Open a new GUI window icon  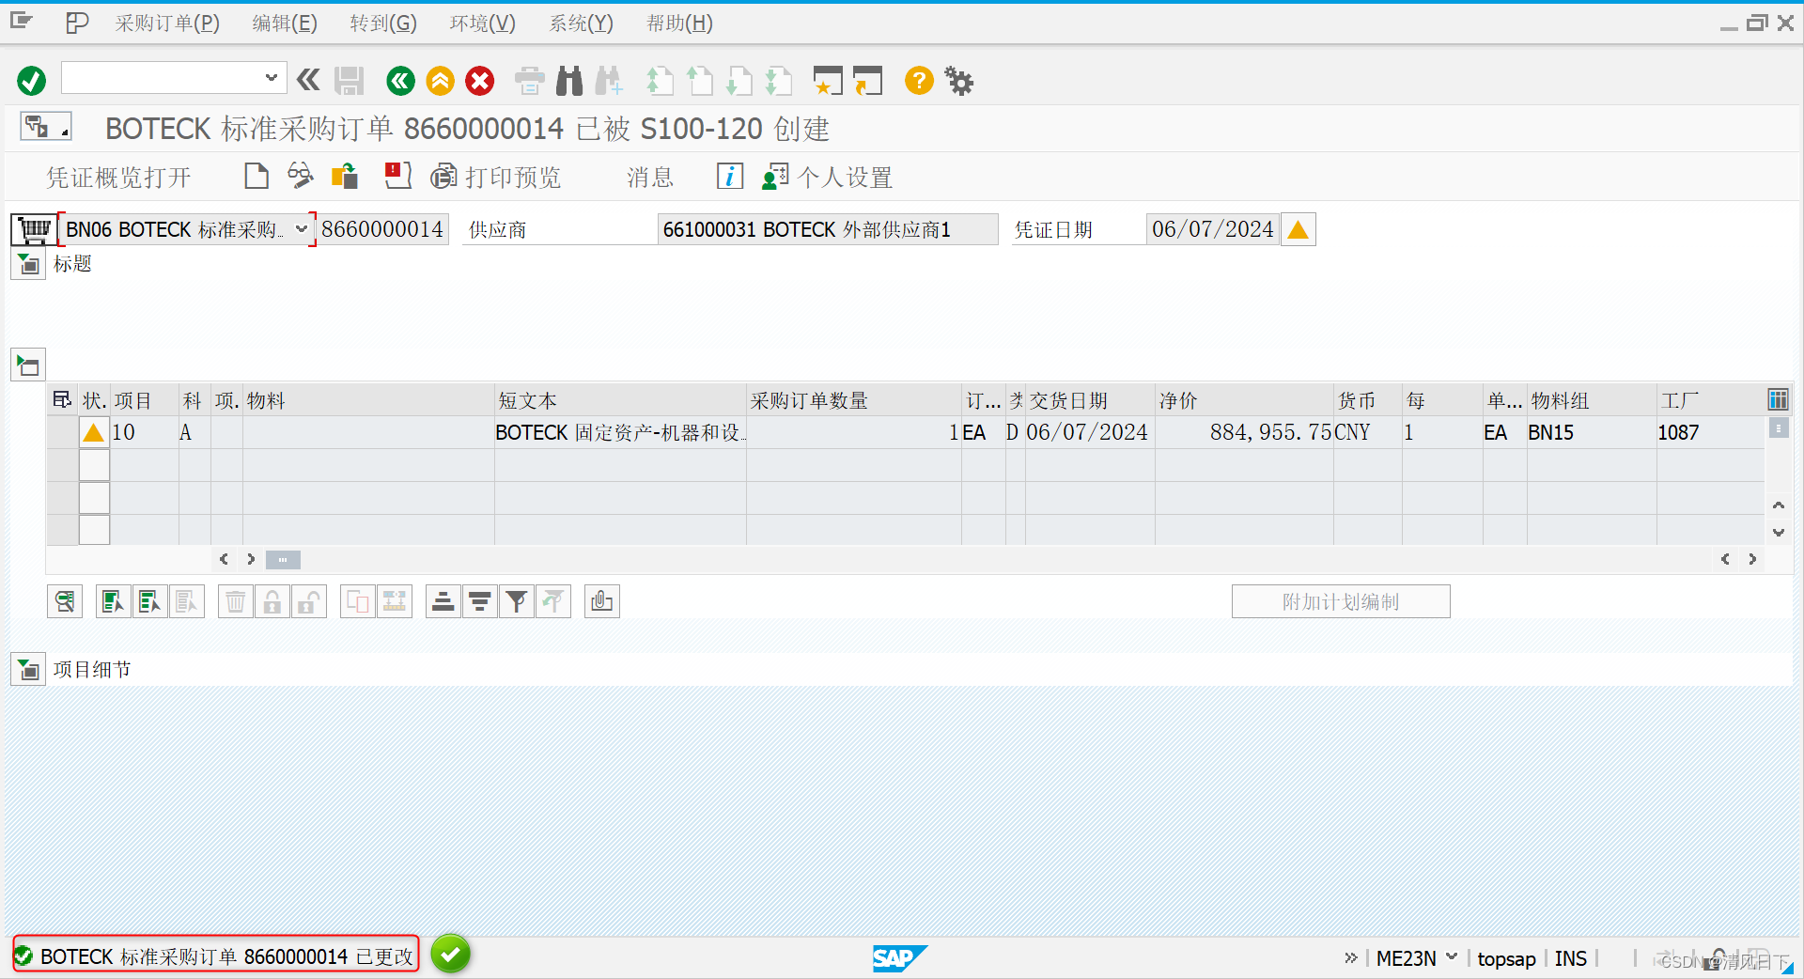point(827,81)
